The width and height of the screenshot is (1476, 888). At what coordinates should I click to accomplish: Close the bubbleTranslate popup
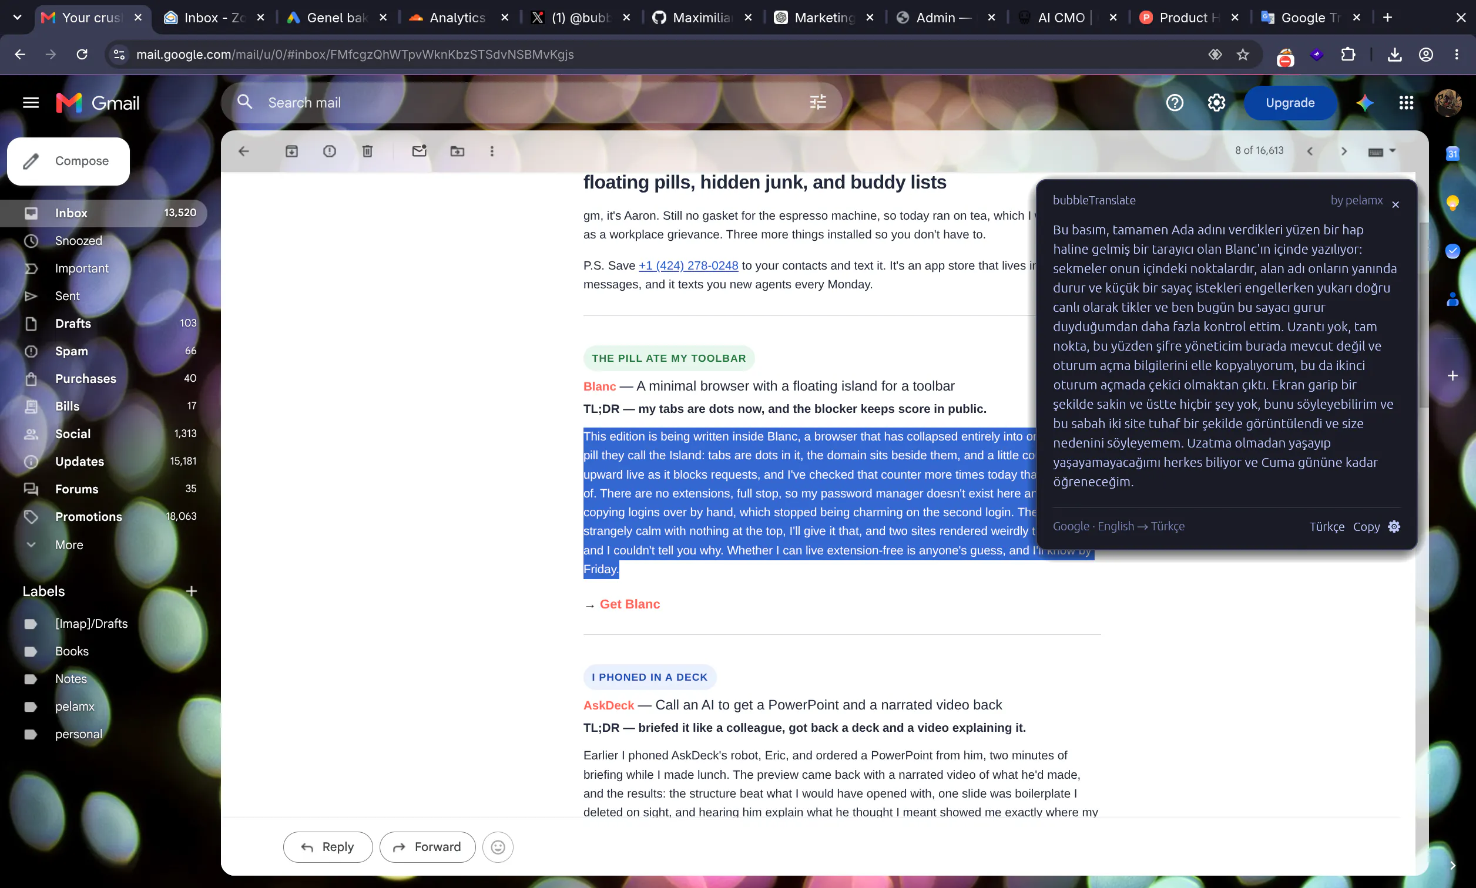[1395, 204]
